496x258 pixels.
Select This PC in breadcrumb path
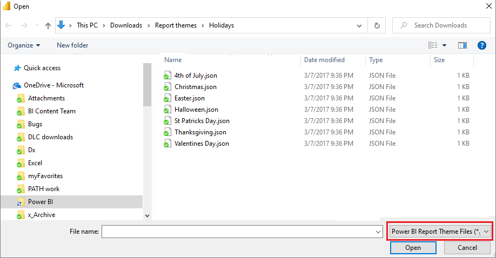tap(88, 25)
